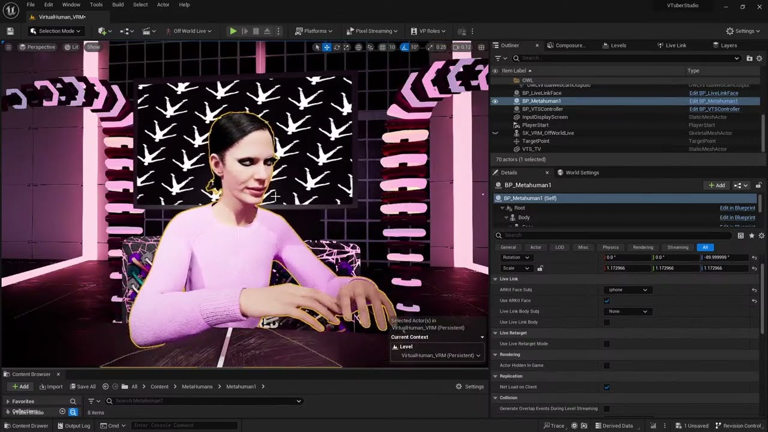Start Play in Editor with green arrow
Viewport: 768px width, 432px height.
point(233,31)
